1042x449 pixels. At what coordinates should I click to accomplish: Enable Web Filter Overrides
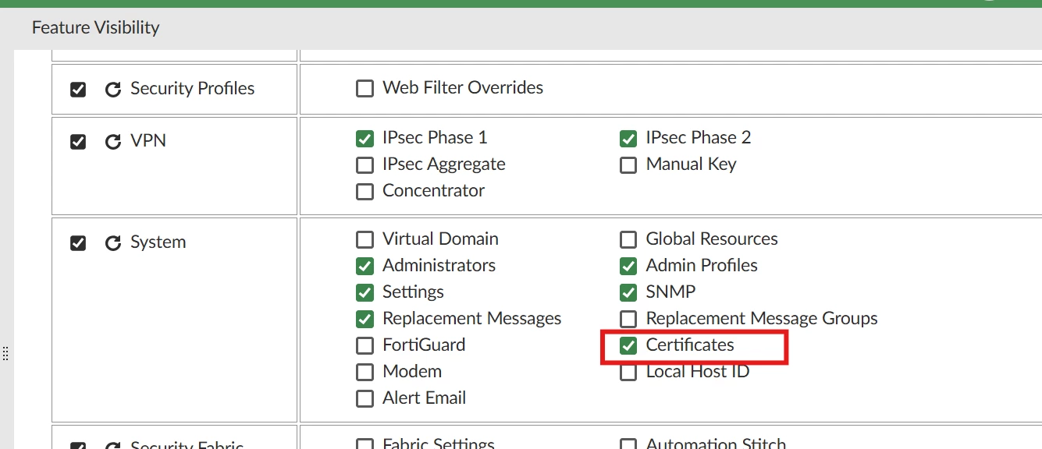pyautogui.click(x=365, y=88)
